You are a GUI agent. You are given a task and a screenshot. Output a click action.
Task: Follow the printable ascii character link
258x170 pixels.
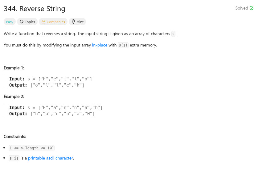(51, 158)
